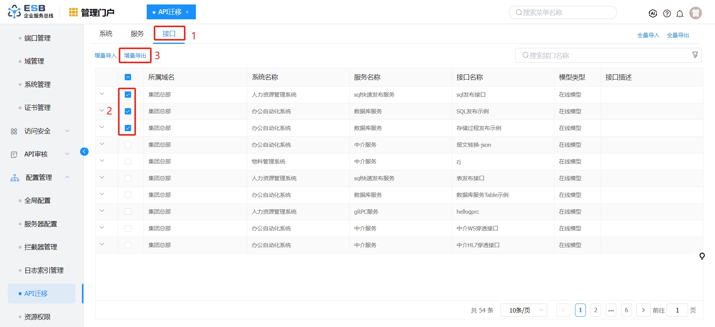
Task: Toggle the select-all checkbox in table header
Action: pos(128,77)
